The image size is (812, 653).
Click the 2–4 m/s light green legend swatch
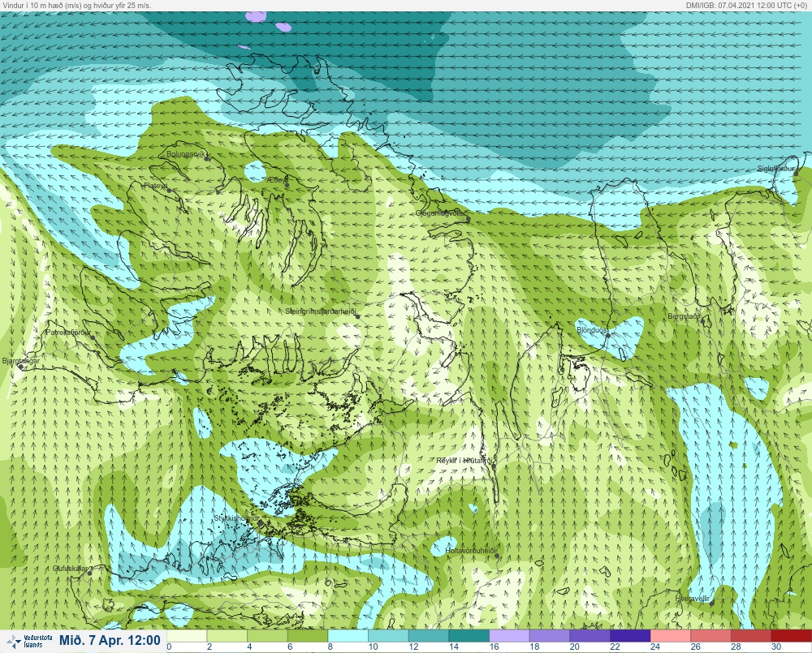[x=227, y=636]
